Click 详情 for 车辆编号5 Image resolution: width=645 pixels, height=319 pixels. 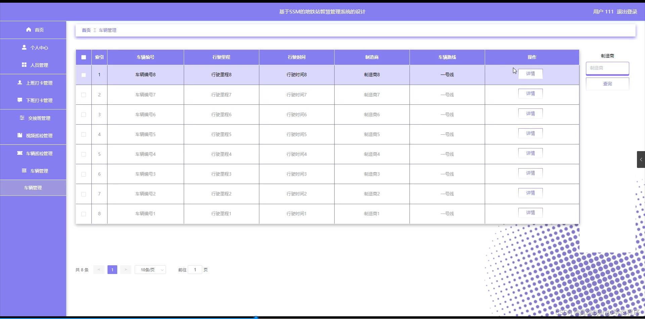[530, 133]
